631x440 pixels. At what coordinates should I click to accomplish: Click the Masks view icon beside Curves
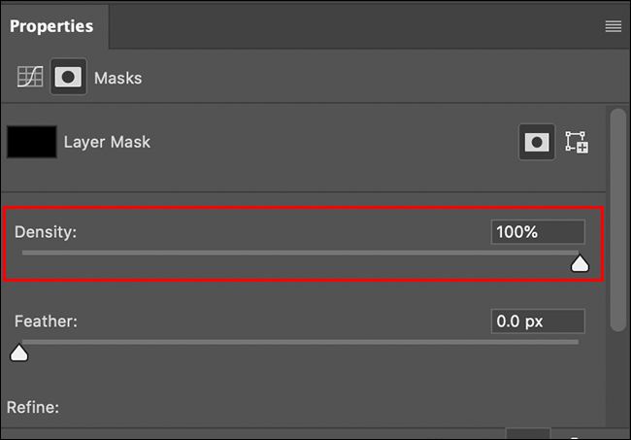pyautogui.click(x=64, y=78)
